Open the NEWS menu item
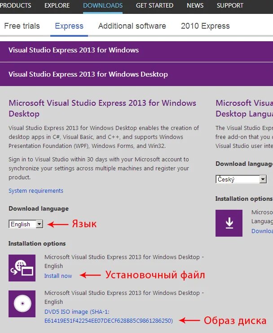 pyautogui.click(x=195, y=5)
